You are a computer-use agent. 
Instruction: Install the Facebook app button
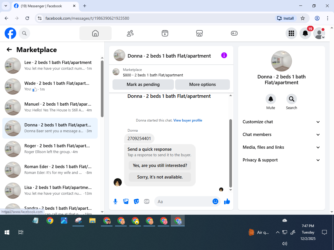pos(285,18)
